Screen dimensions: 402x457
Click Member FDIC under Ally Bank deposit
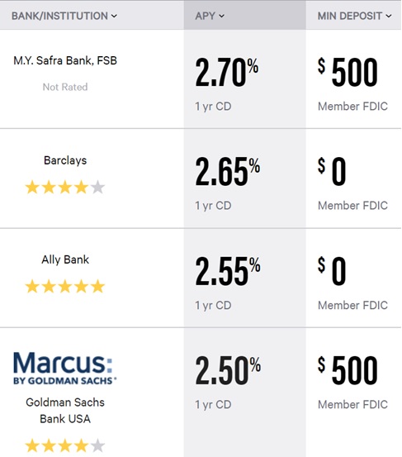(x=352, y=305)
